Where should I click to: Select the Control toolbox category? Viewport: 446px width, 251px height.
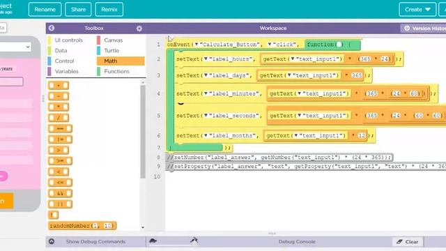click(x=65, y=61)
